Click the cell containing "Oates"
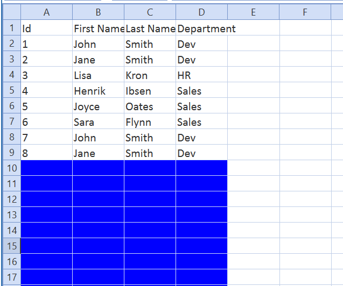The height and width of the screenshot is (286, 343). 150,106
